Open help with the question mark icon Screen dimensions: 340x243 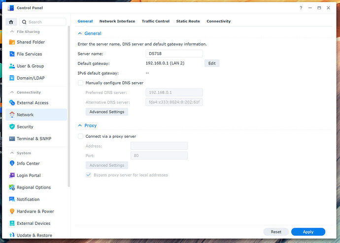coord(301,8)
